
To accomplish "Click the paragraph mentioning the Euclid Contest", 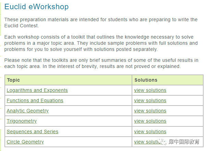I will 101,23.
